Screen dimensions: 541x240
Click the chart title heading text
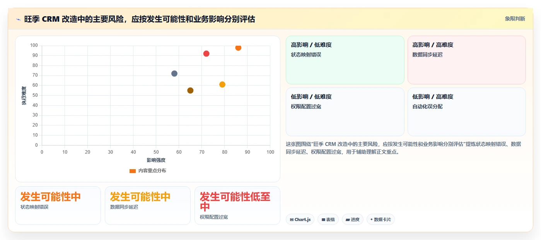pos(140,19)
